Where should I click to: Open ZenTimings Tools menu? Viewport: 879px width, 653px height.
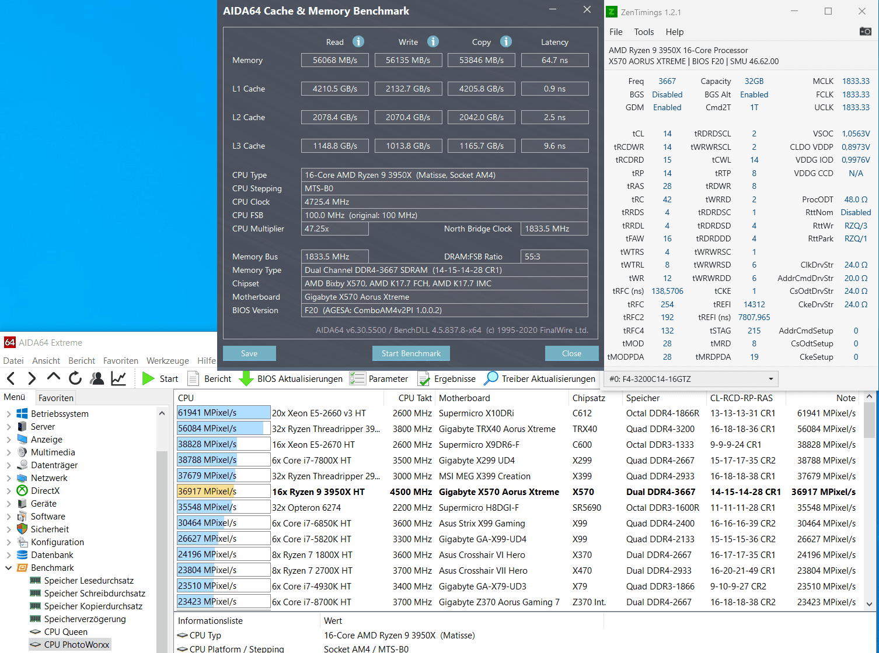(x=644, y=32)
